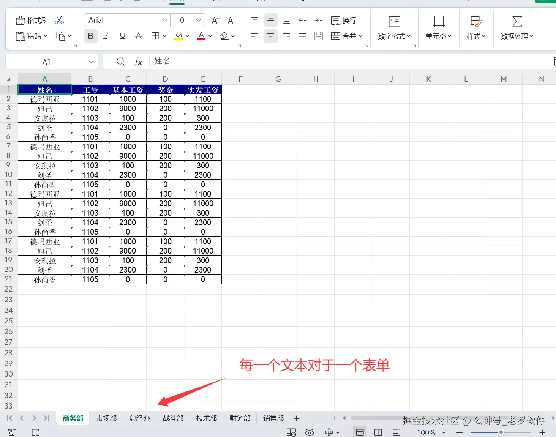Switch to the 财务部 sheet tab
Viewport: 556px width, 437px height.
240,418
